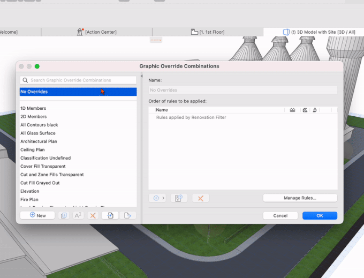Import override combinations icon
This screenshot has width=364, height=278.
tap(110, 215)
